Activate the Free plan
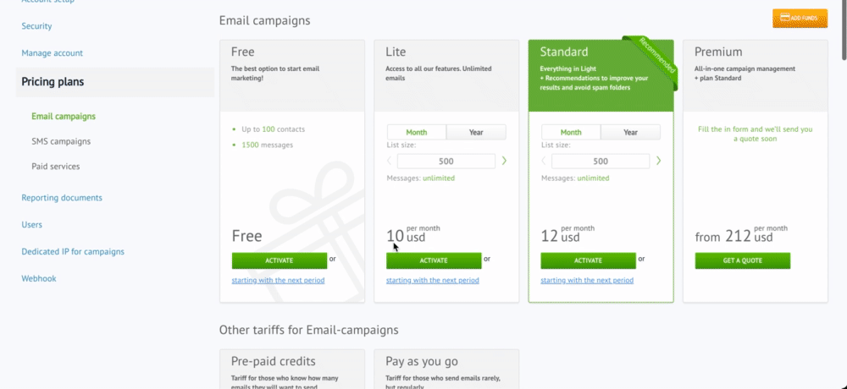 [280, 260]
